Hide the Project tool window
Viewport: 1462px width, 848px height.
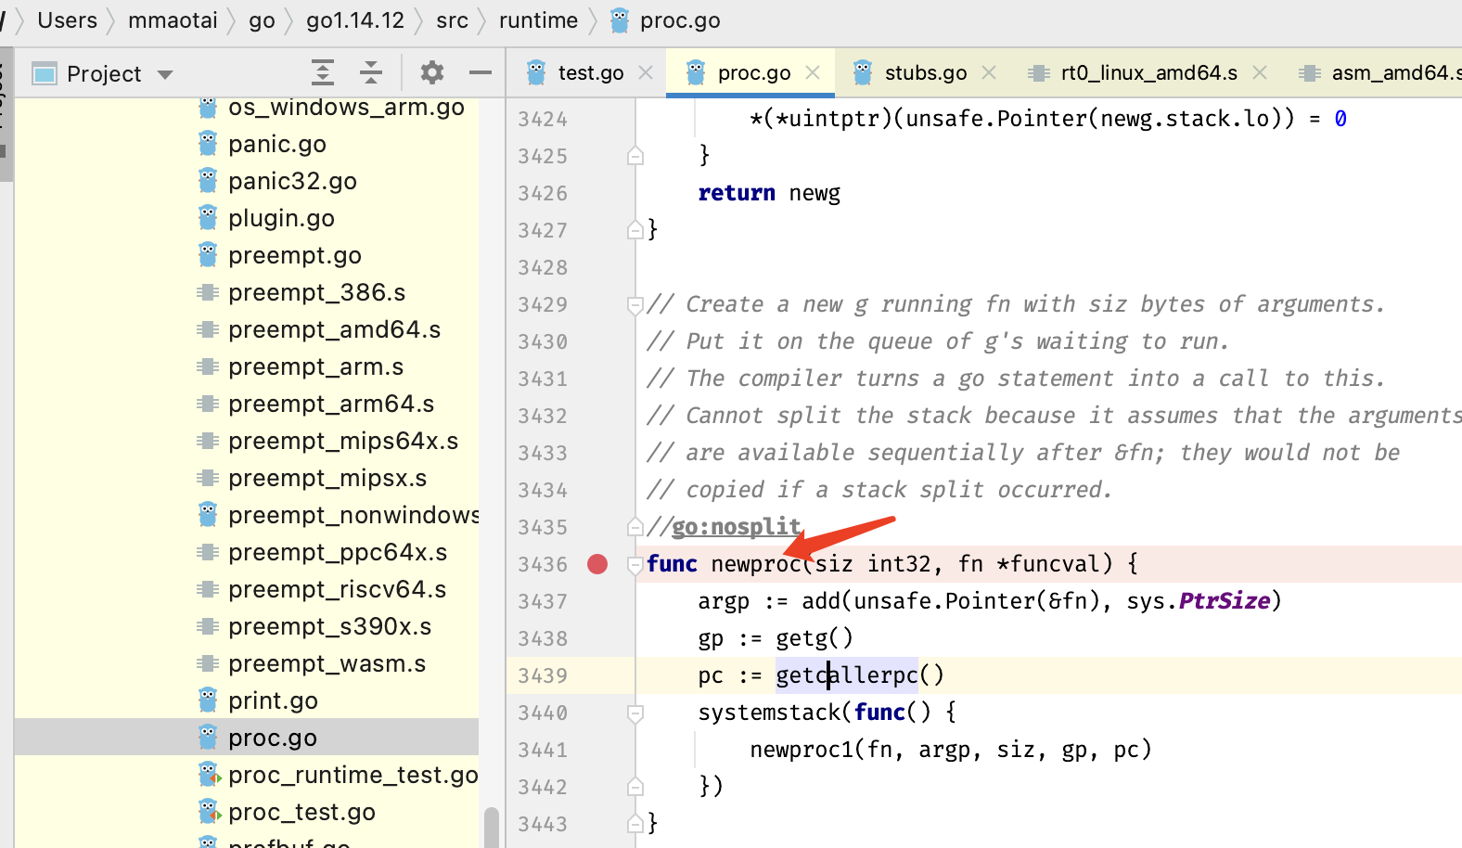(x=481, y=72)
